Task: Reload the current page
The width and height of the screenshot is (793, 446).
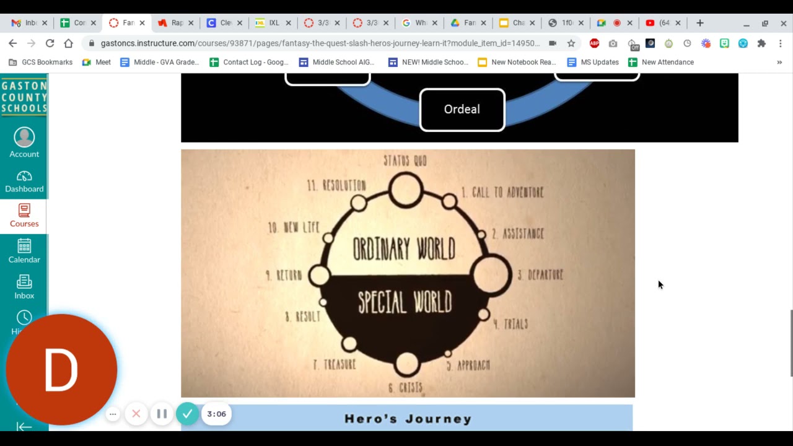Action: [x=50, y=43]
